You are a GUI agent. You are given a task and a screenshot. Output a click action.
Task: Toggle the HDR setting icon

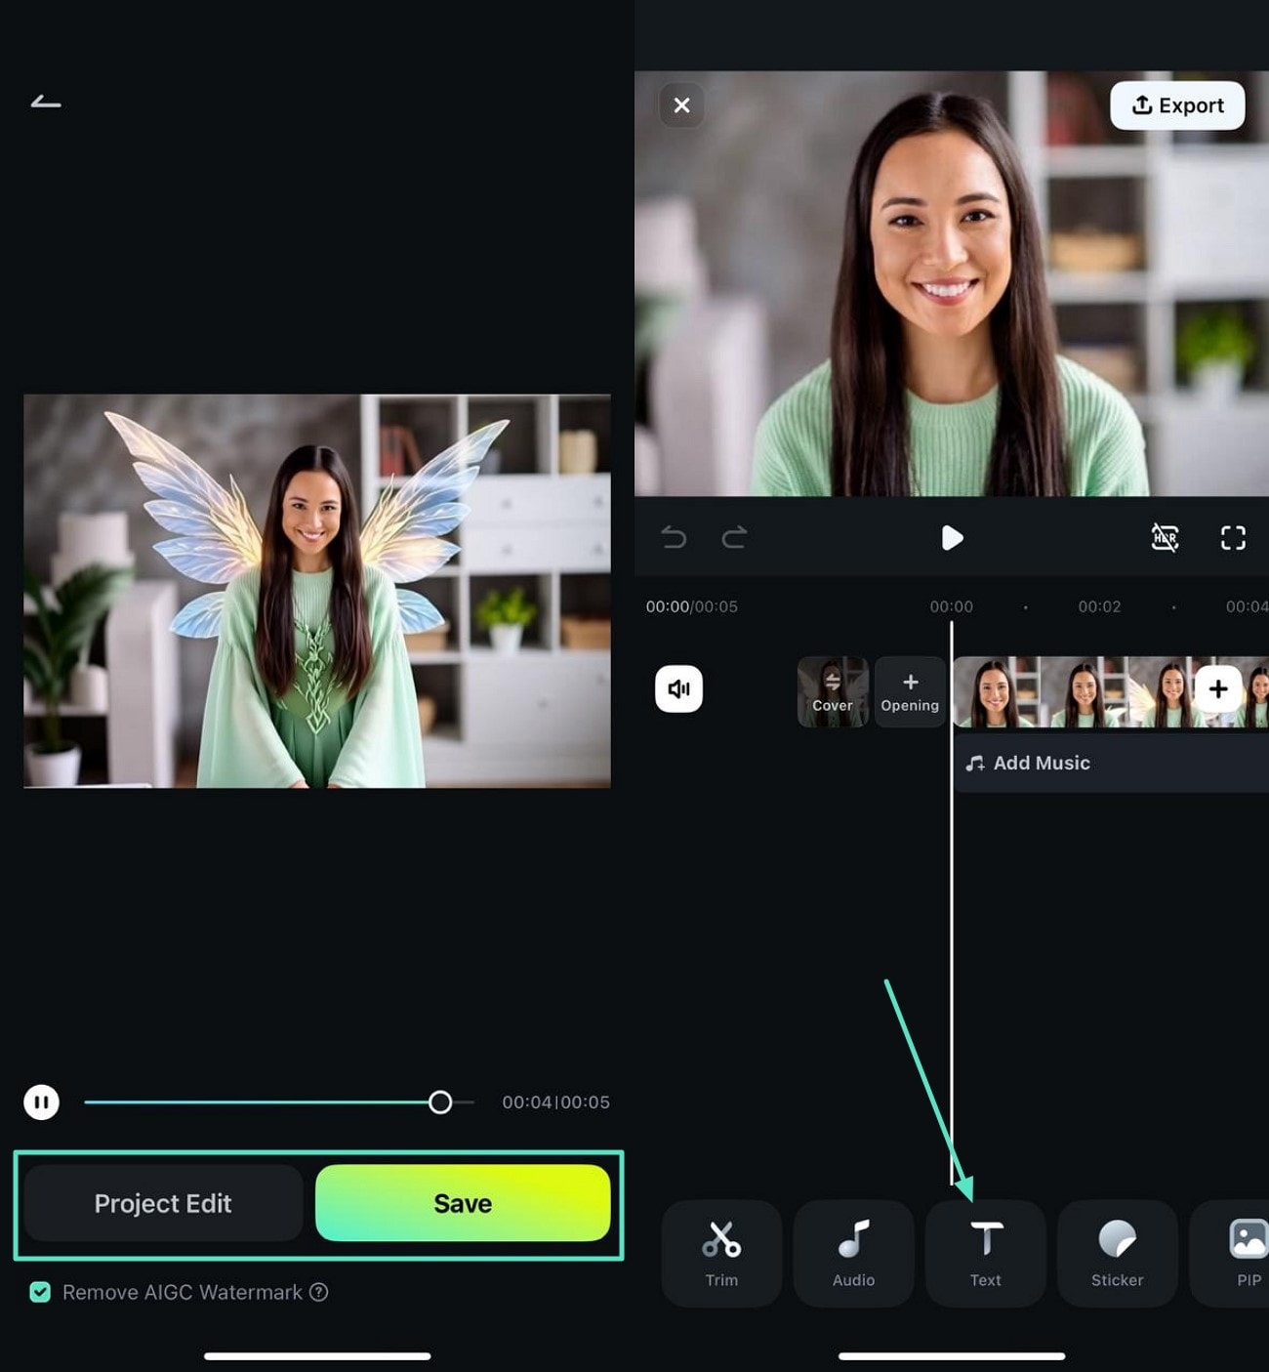coord(1165,537)
